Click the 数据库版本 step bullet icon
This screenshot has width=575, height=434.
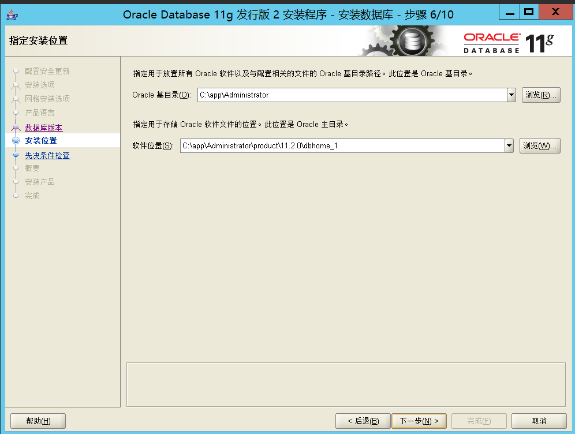point(16,128)
